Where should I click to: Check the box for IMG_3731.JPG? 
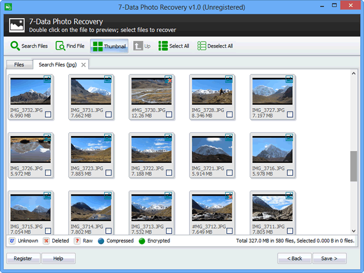pos(109,114)
